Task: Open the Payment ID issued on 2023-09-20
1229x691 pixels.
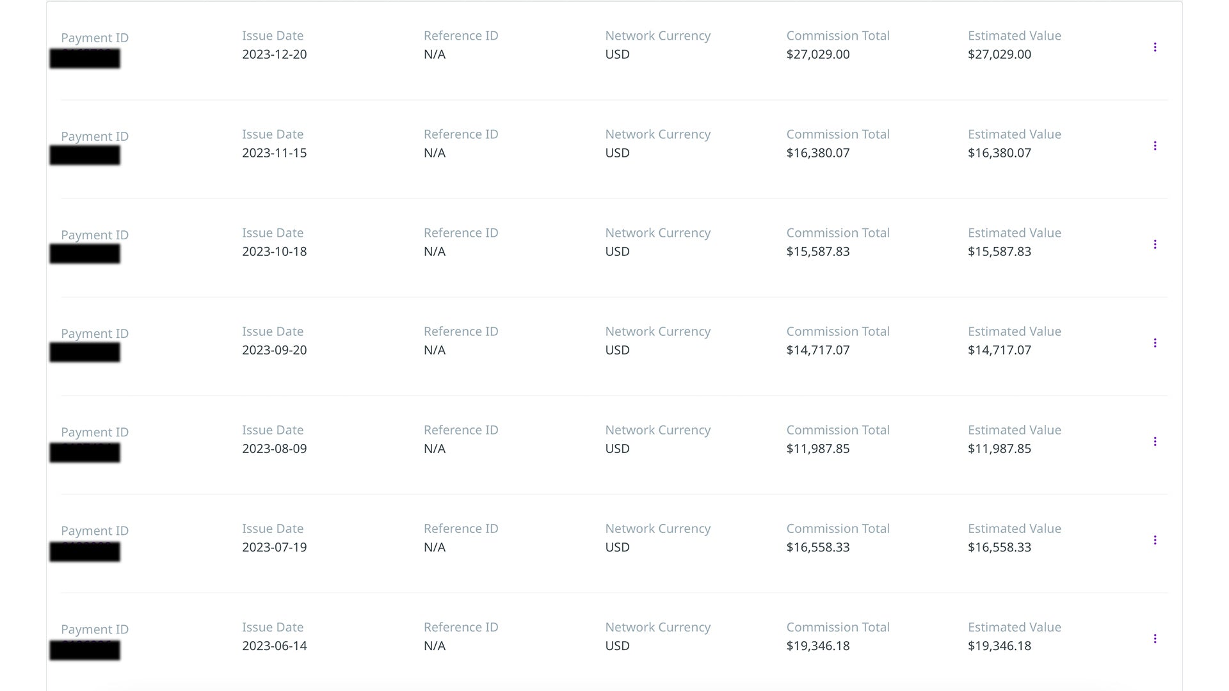Action: pos(85,352)
